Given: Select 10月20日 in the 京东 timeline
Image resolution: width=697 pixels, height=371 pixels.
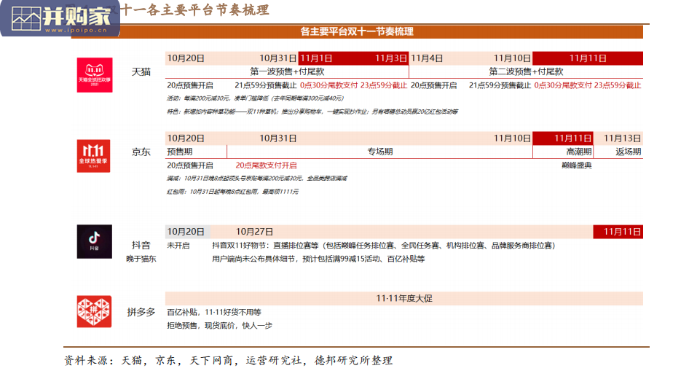Looking at the screenshot, I should (186, 138).
